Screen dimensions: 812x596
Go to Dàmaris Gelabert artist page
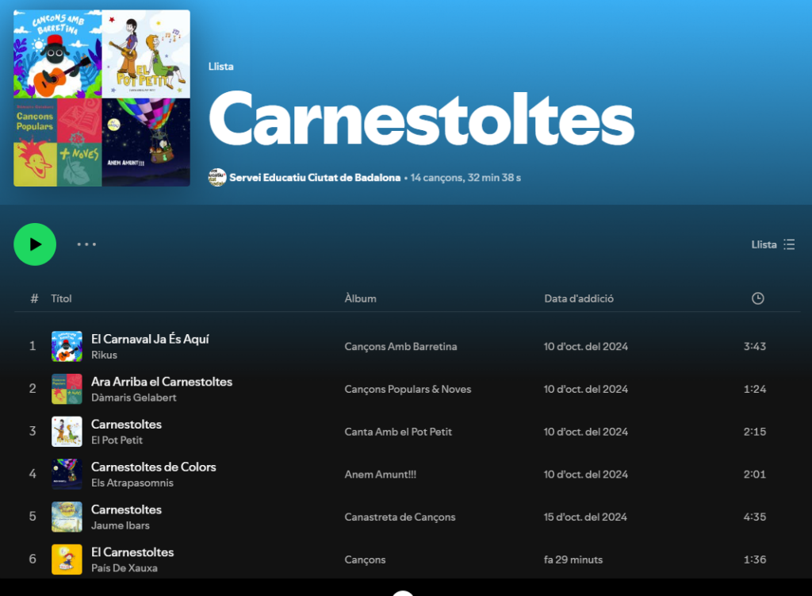(x=133, y=398)
